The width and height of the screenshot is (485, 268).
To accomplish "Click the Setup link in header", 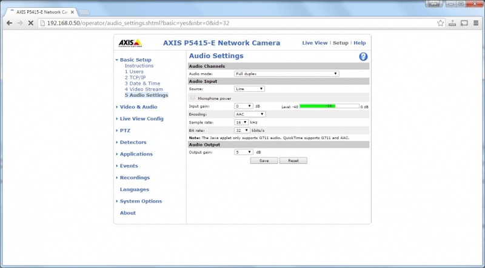I will coord(341,43).
